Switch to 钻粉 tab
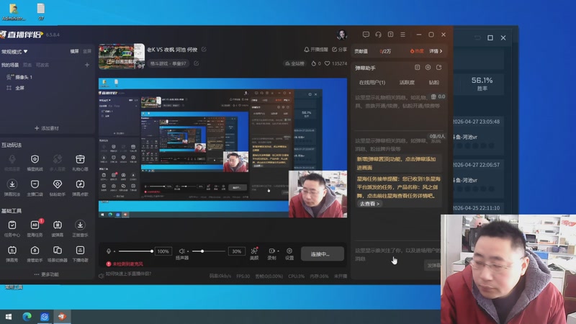Screen dimensions: 576x324 [x=434, y=83]
